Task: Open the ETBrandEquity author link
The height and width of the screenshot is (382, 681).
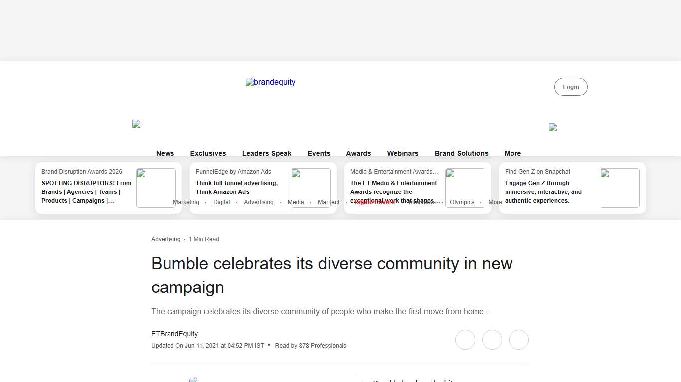Action: click(174, 334)
